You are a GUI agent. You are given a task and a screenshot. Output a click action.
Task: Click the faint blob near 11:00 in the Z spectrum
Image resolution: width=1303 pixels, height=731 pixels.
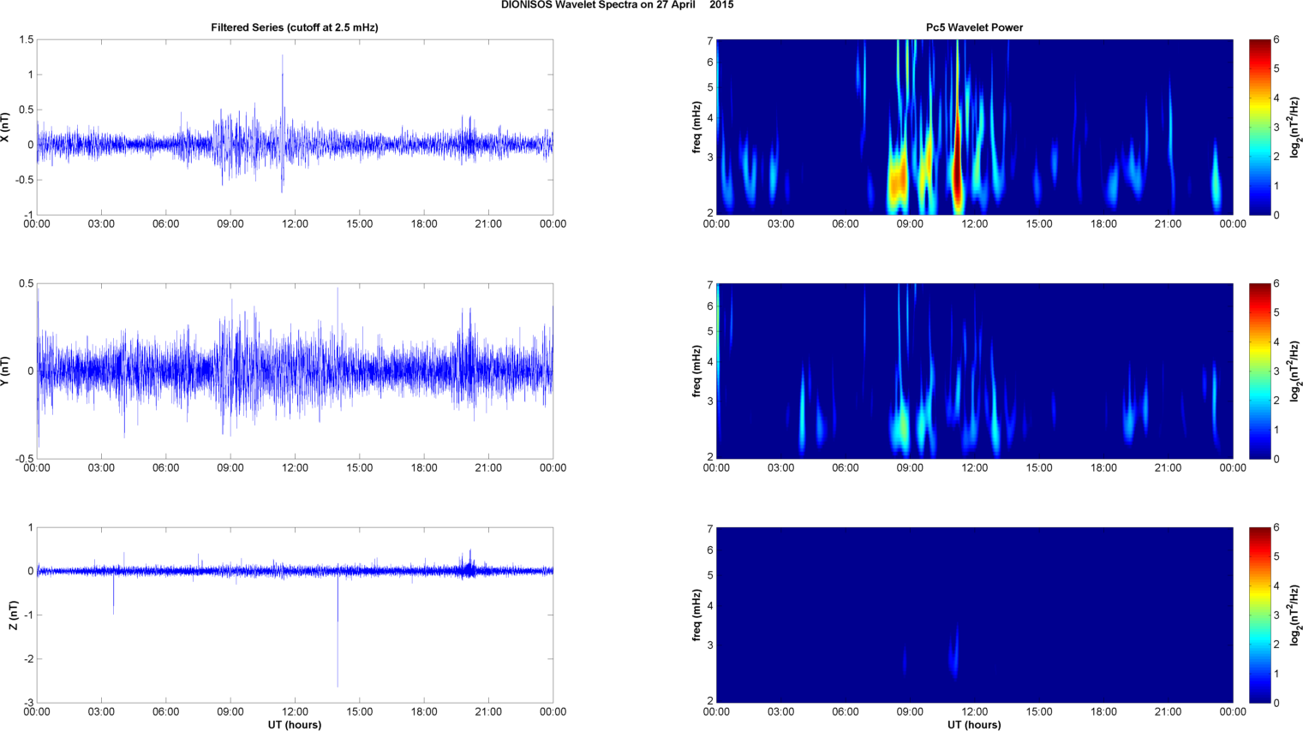tap(953, 655)
